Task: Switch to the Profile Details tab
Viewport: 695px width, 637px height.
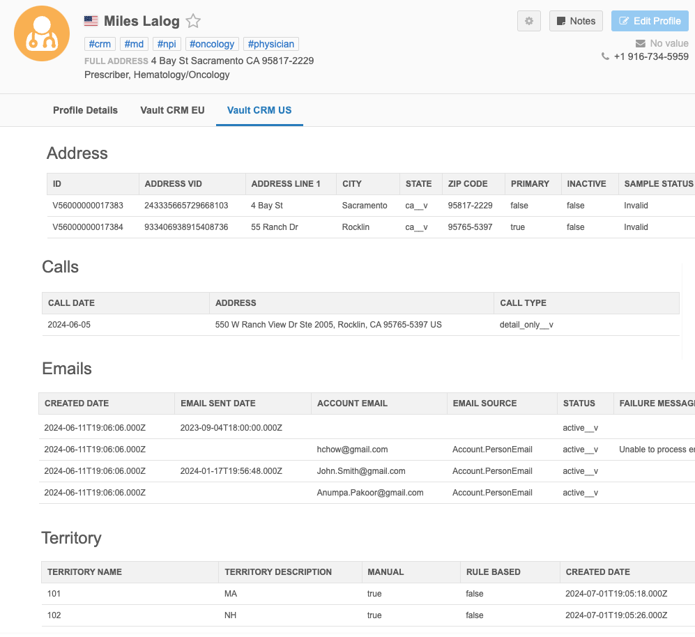Action: tap(85, 110)
